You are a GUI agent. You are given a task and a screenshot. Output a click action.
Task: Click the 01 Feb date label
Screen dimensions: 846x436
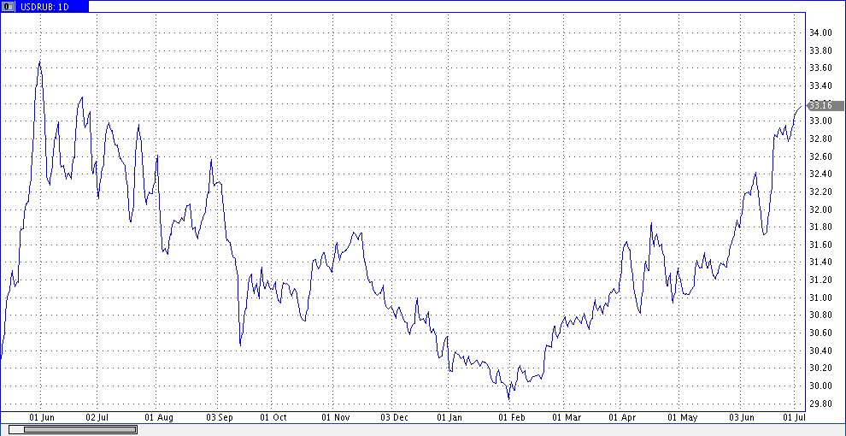click(x=512, y=418)
